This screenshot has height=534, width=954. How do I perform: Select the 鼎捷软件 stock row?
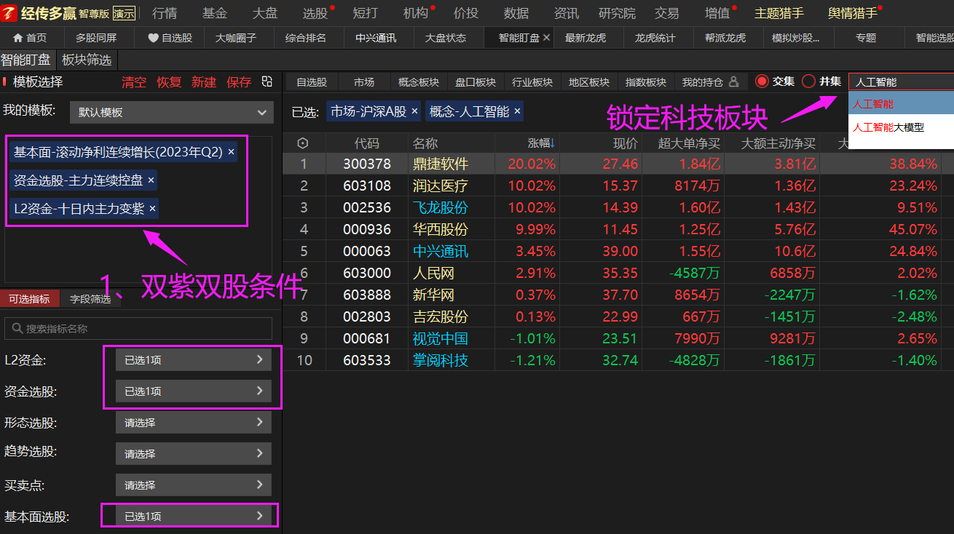click(x=618, y=164)
